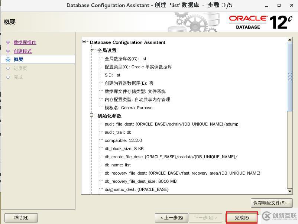Select 内存配置类型: 自动共享内存管理 row
This screenshot has height=224, width=298.
[137, 100]
